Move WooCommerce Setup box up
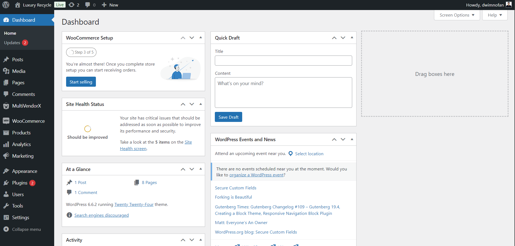This screenshot has width=515, height=246. point(183,38)
